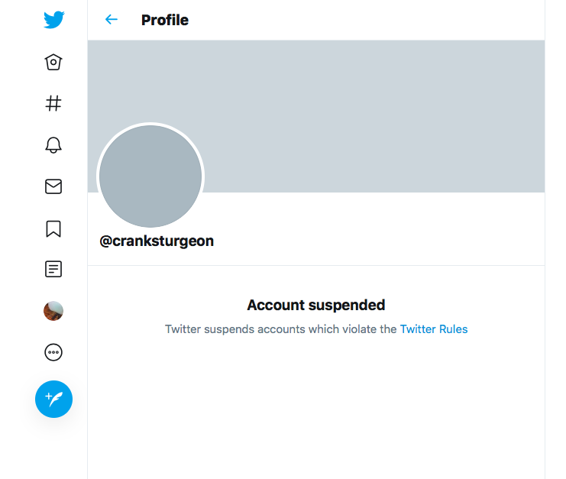Click the Twitter bird logo

[53, 20]
